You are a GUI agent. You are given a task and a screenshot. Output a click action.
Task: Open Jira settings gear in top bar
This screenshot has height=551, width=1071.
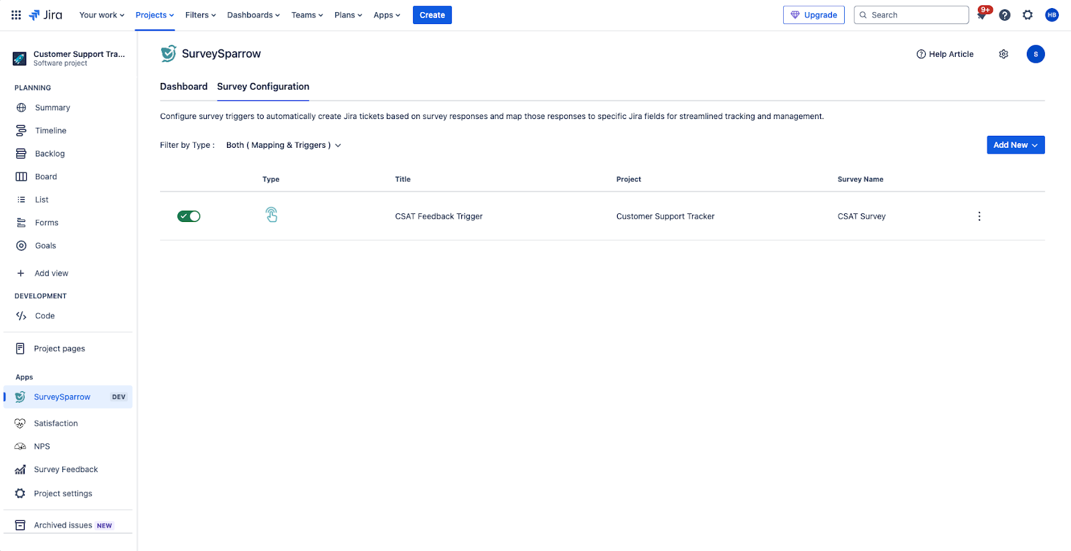(1027, 15)
